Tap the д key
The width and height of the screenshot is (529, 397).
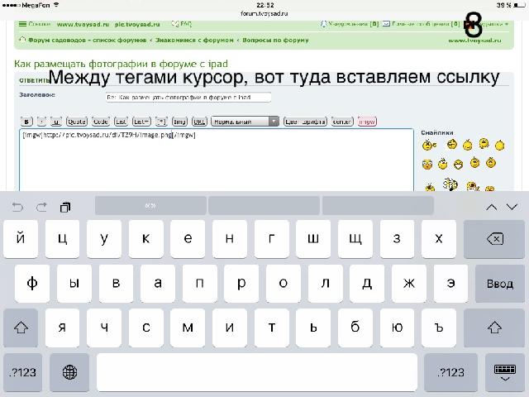367,283
